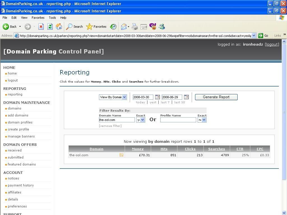Open the end date calendar picker

pyautogui.click(x=186, y=97)
